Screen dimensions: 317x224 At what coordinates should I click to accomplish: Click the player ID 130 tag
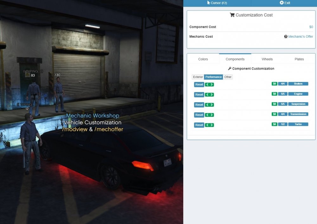pos(58,75)
